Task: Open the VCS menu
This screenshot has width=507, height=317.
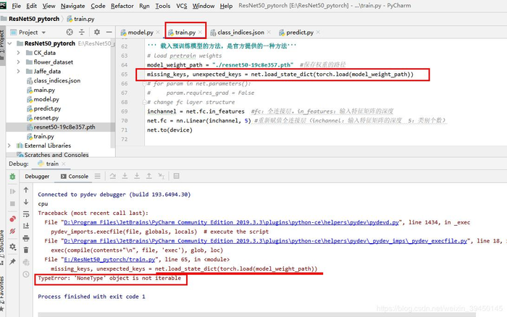Action: pos(181,6)
